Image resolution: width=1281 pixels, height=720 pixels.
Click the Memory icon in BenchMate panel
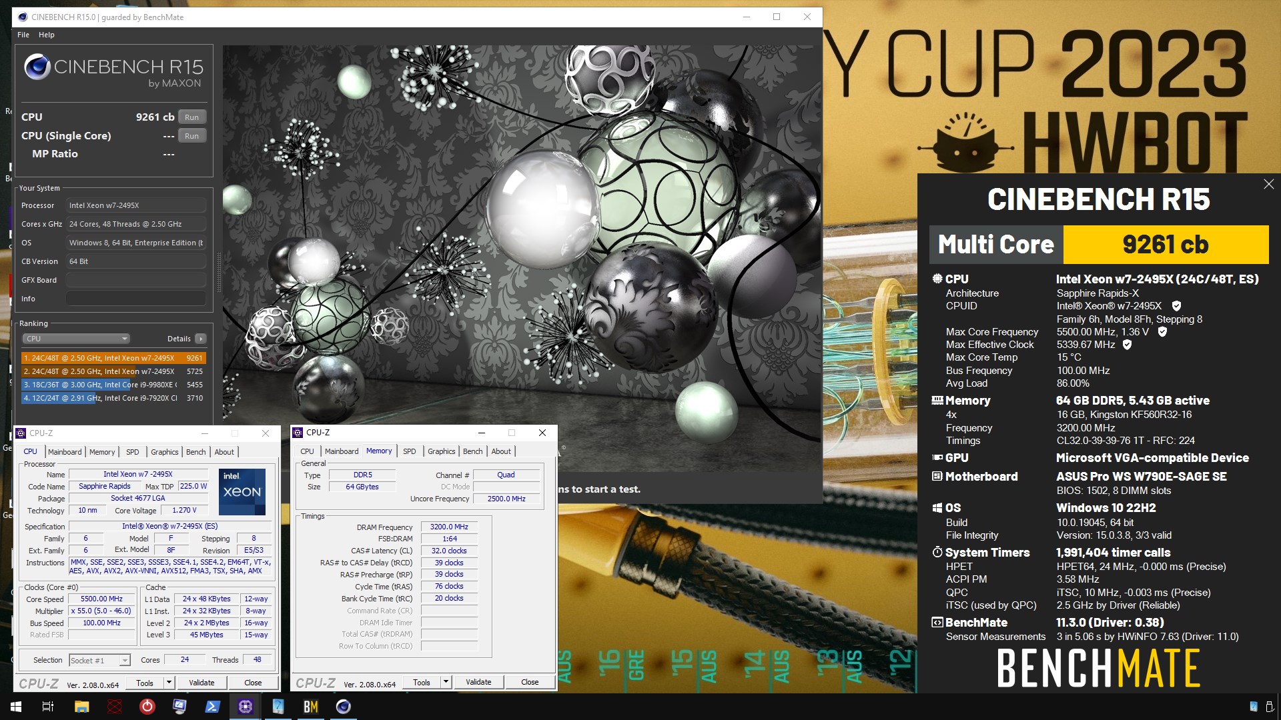tap(937, 401)
